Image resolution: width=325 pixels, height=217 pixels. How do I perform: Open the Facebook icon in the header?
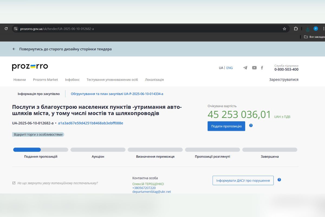(x=262, y=68)
